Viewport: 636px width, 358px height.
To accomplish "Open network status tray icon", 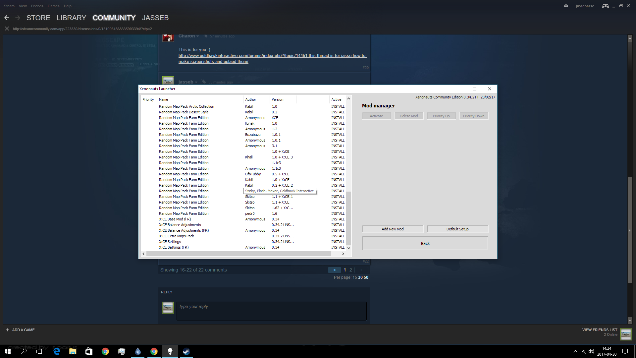I will click(584, 351).
